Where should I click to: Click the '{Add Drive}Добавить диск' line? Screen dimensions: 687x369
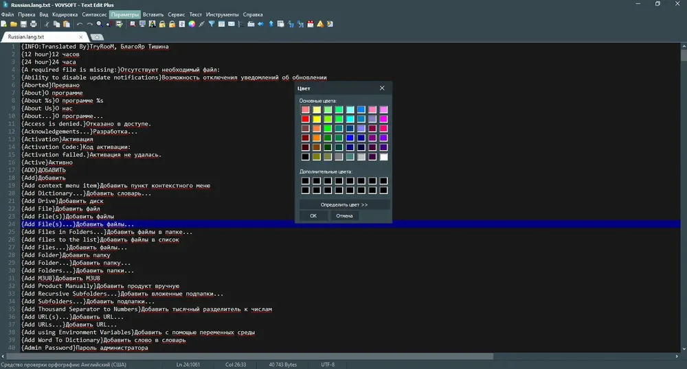63,201
